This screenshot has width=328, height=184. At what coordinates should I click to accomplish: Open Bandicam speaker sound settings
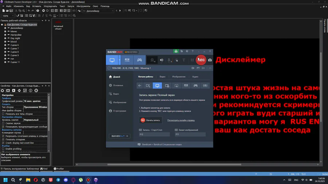pos(161,60)
